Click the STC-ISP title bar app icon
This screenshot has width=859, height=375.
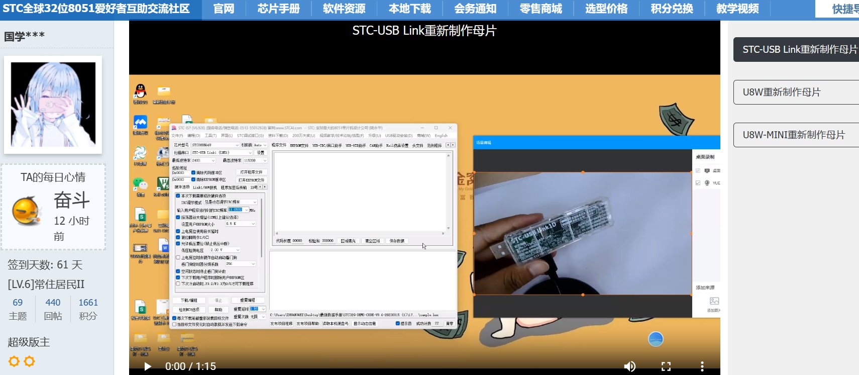174,128
